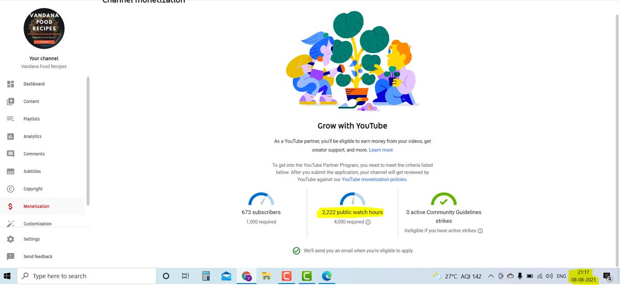620x285 pixels.
Task: Open the notification Action Center
Action: [608, 276]
